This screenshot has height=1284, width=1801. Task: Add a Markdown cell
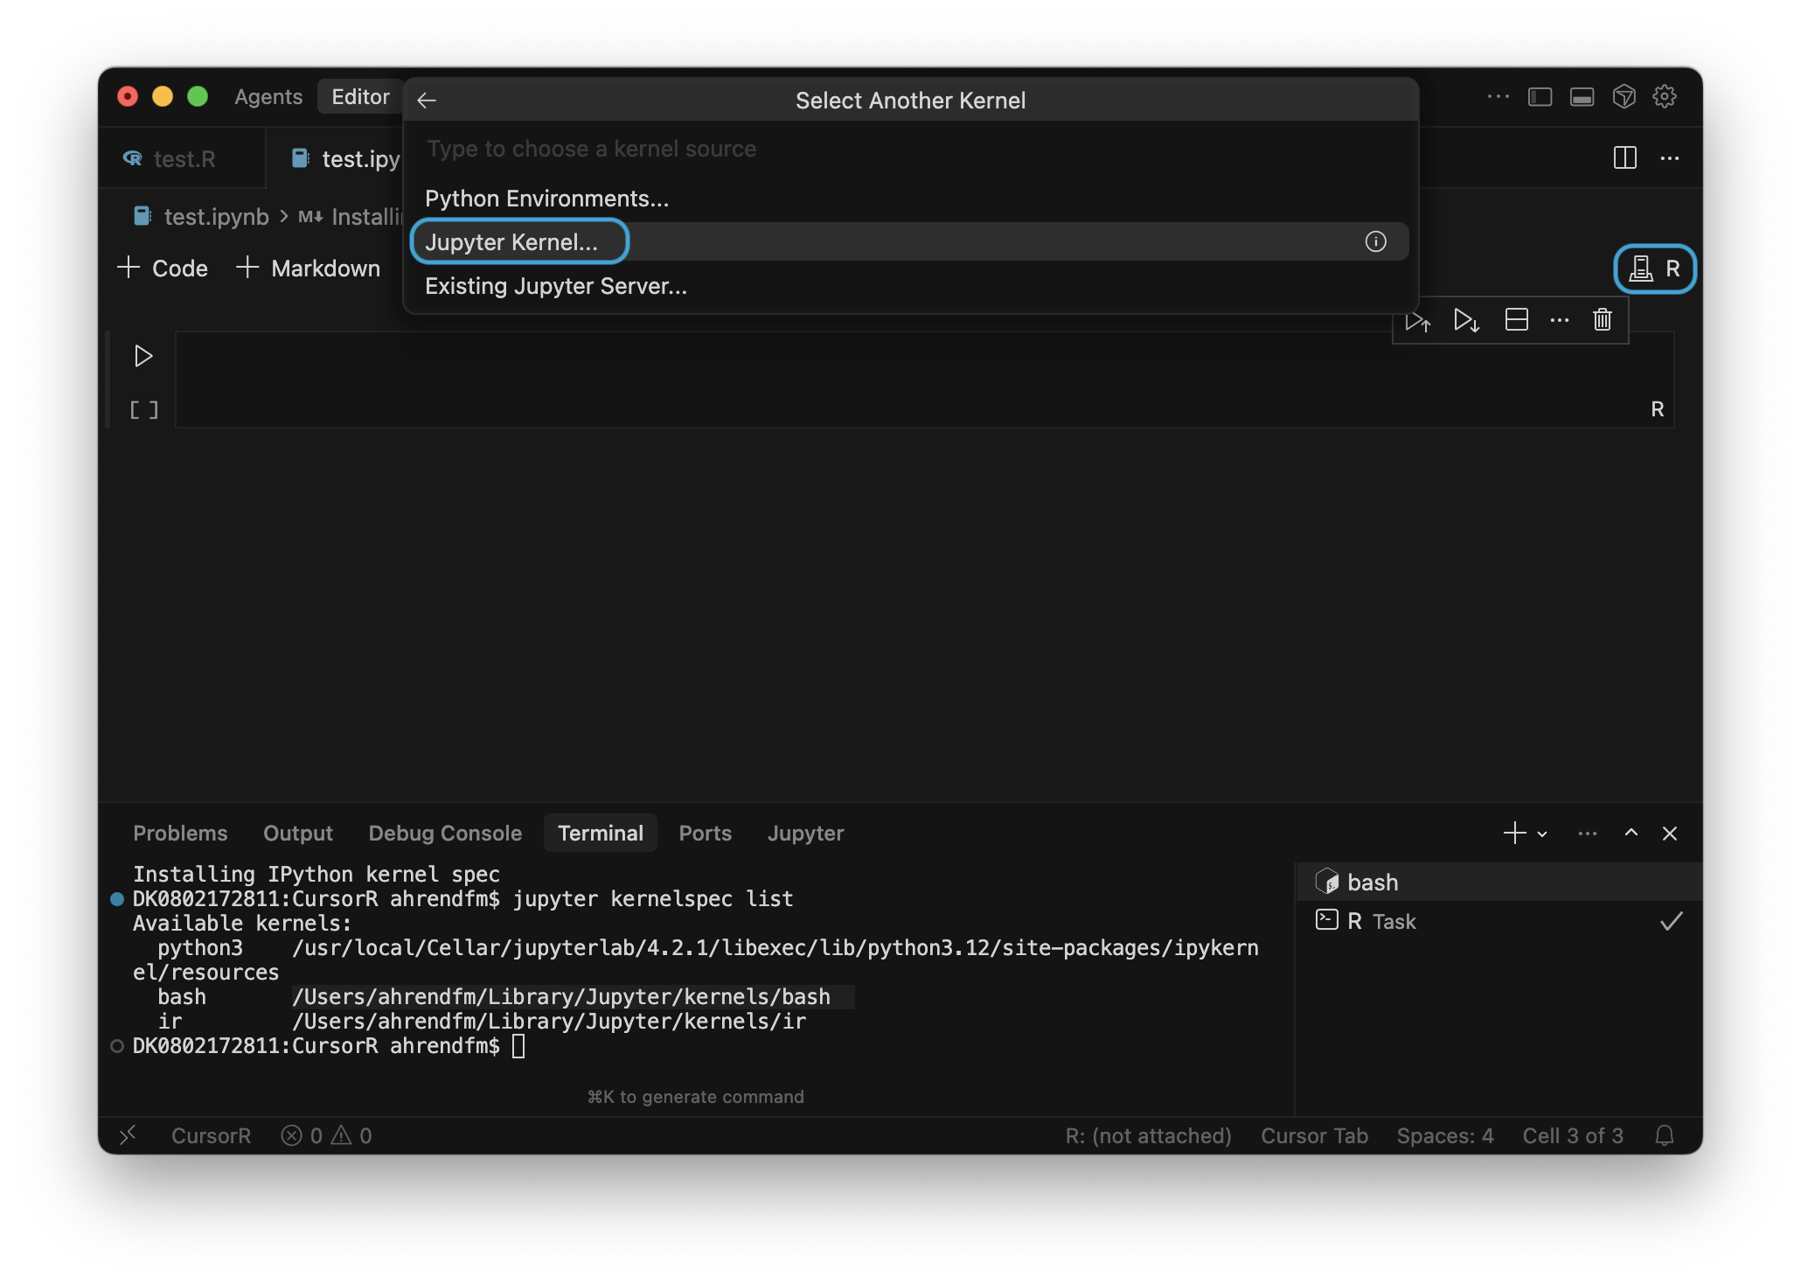tap(309, 269)
